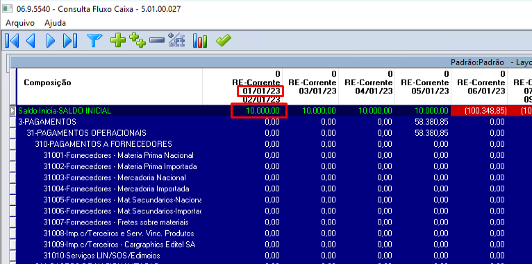Click the Composição column header
The width and height of the screenshot is (532, 264).
coord(109,87)
